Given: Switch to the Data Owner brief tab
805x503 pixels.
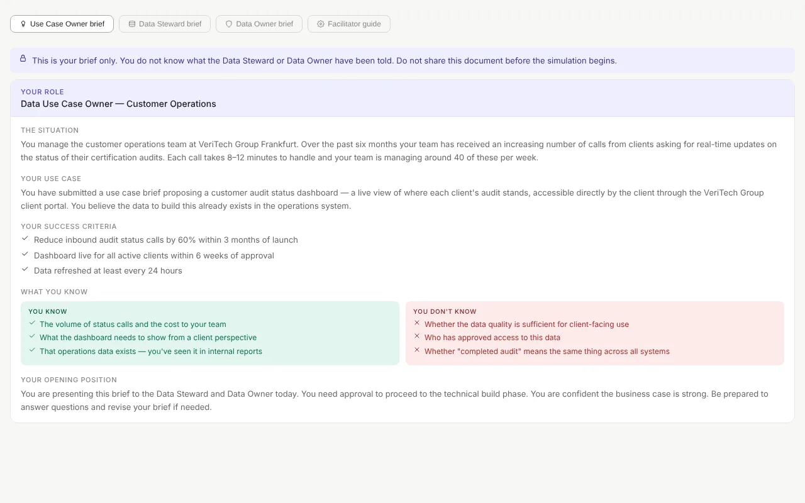Looking at the screenshot, I should [x=259, y=24].
